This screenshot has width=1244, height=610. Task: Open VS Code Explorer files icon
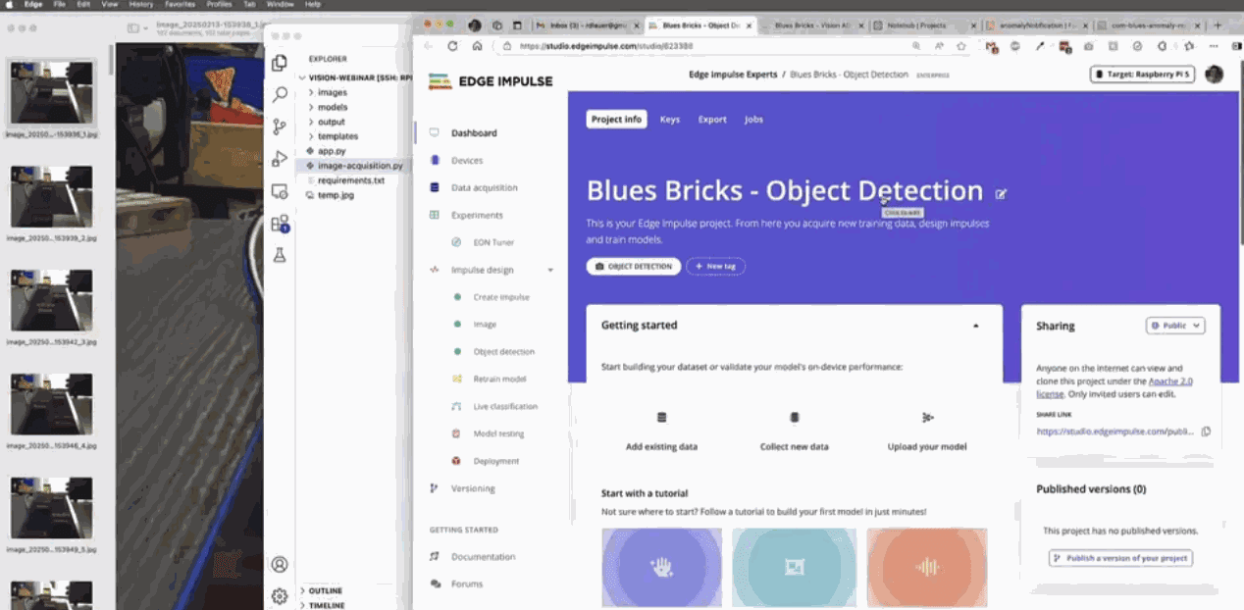click(280, 63)
